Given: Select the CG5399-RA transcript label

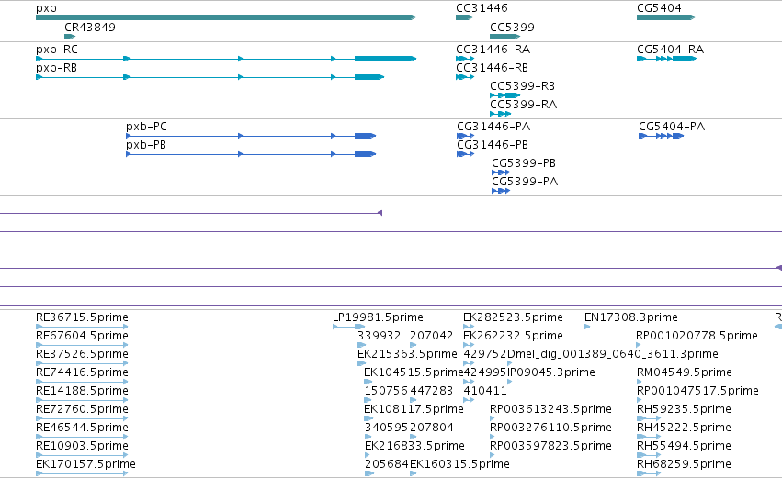Looking at the screenshot, I should [x=523, y=105].
